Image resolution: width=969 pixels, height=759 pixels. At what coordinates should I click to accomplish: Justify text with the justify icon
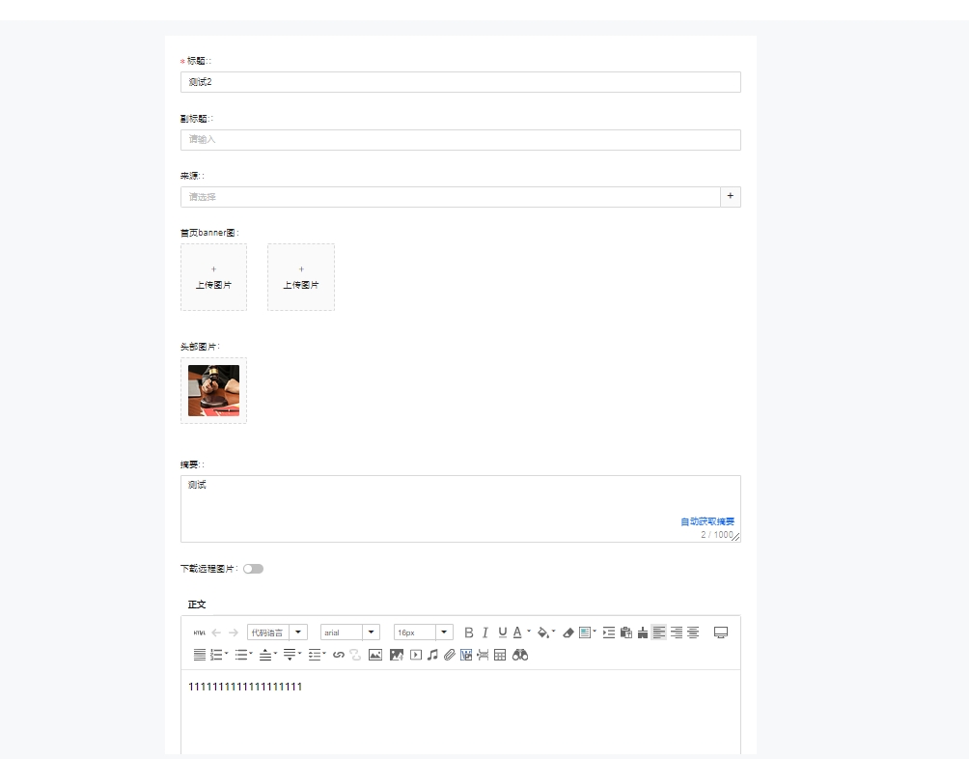(199, 655)
